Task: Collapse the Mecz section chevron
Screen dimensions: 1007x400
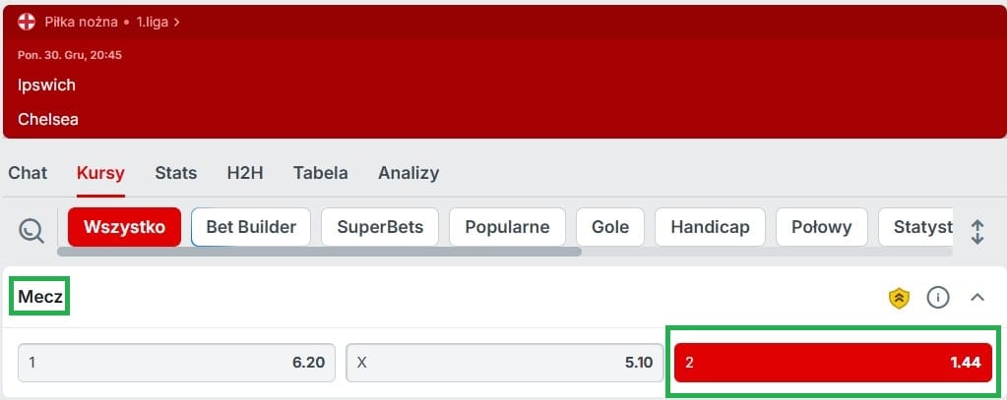Action: click(x=977, y=298)
